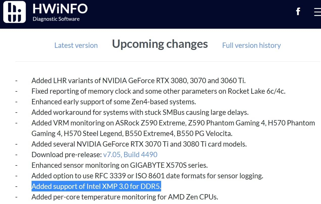Click the LHR variants GeForce RTX entry
The width and height of the screenshot is (321, 204).
pyautogui.click(x=138, y=81)
